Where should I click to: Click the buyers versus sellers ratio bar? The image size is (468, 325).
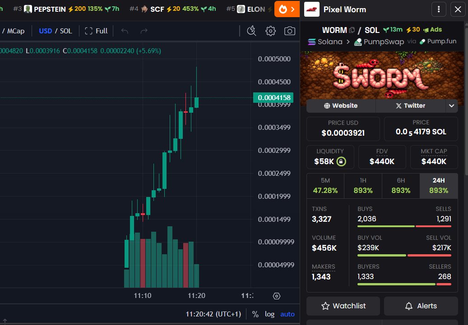coord(404,284)
